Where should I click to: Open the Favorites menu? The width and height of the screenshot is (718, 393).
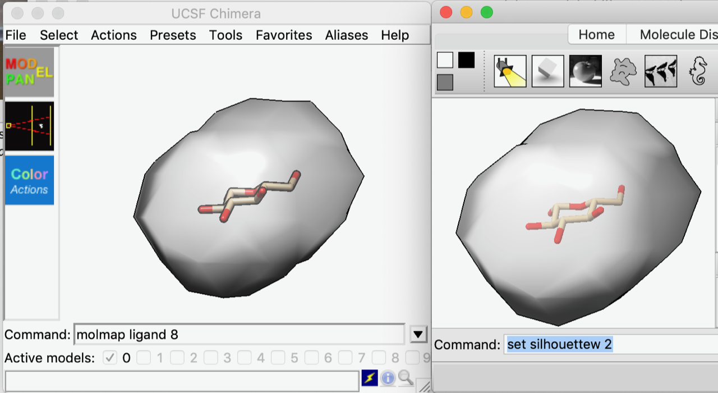[x=284, y=35]
